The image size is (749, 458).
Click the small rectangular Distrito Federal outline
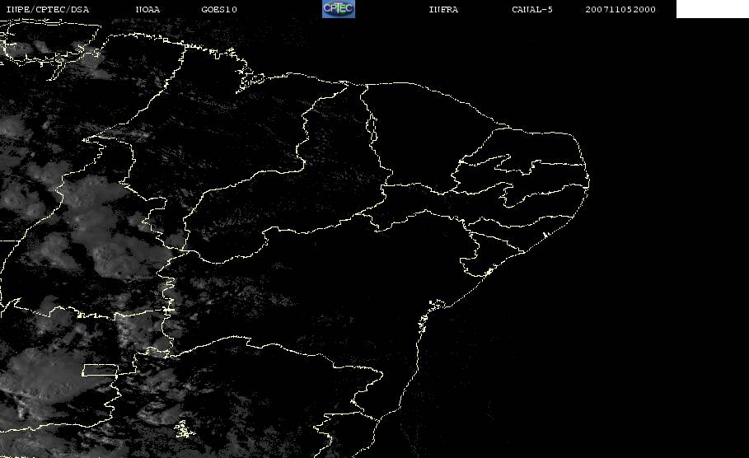click(x=101, y=369)
